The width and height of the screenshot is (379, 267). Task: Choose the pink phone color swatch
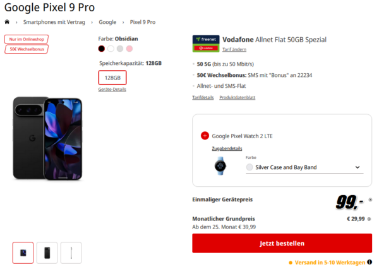tap(129, 49)
